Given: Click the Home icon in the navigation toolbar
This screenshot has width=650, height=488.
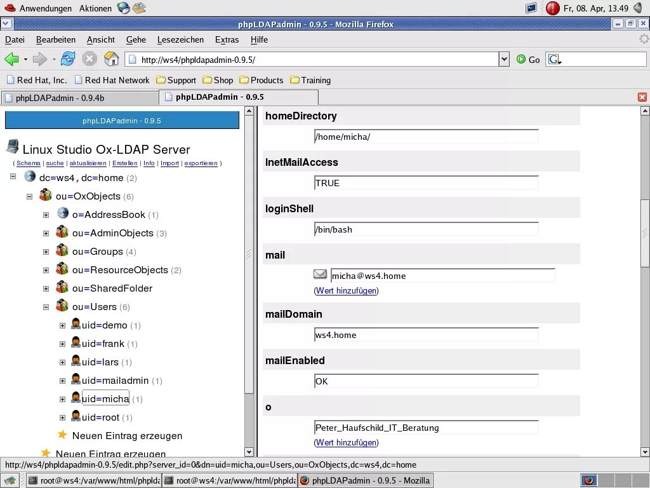Looking at the screenshot, I should click(111, 58).
